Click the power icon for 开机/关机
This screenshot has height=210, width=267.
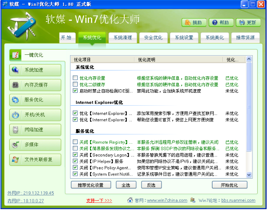(16, 115)
